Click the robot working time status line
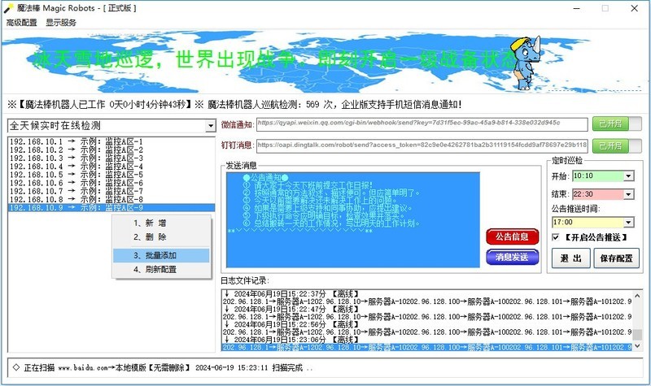Viewport: 651px width, 386px height. click(234, 105)
